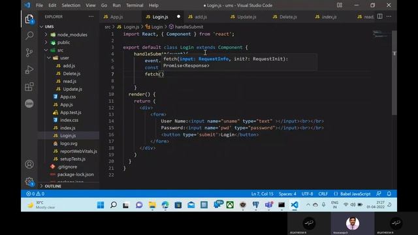Open Microsoft Teams from the taskbar

coord(268,205)
